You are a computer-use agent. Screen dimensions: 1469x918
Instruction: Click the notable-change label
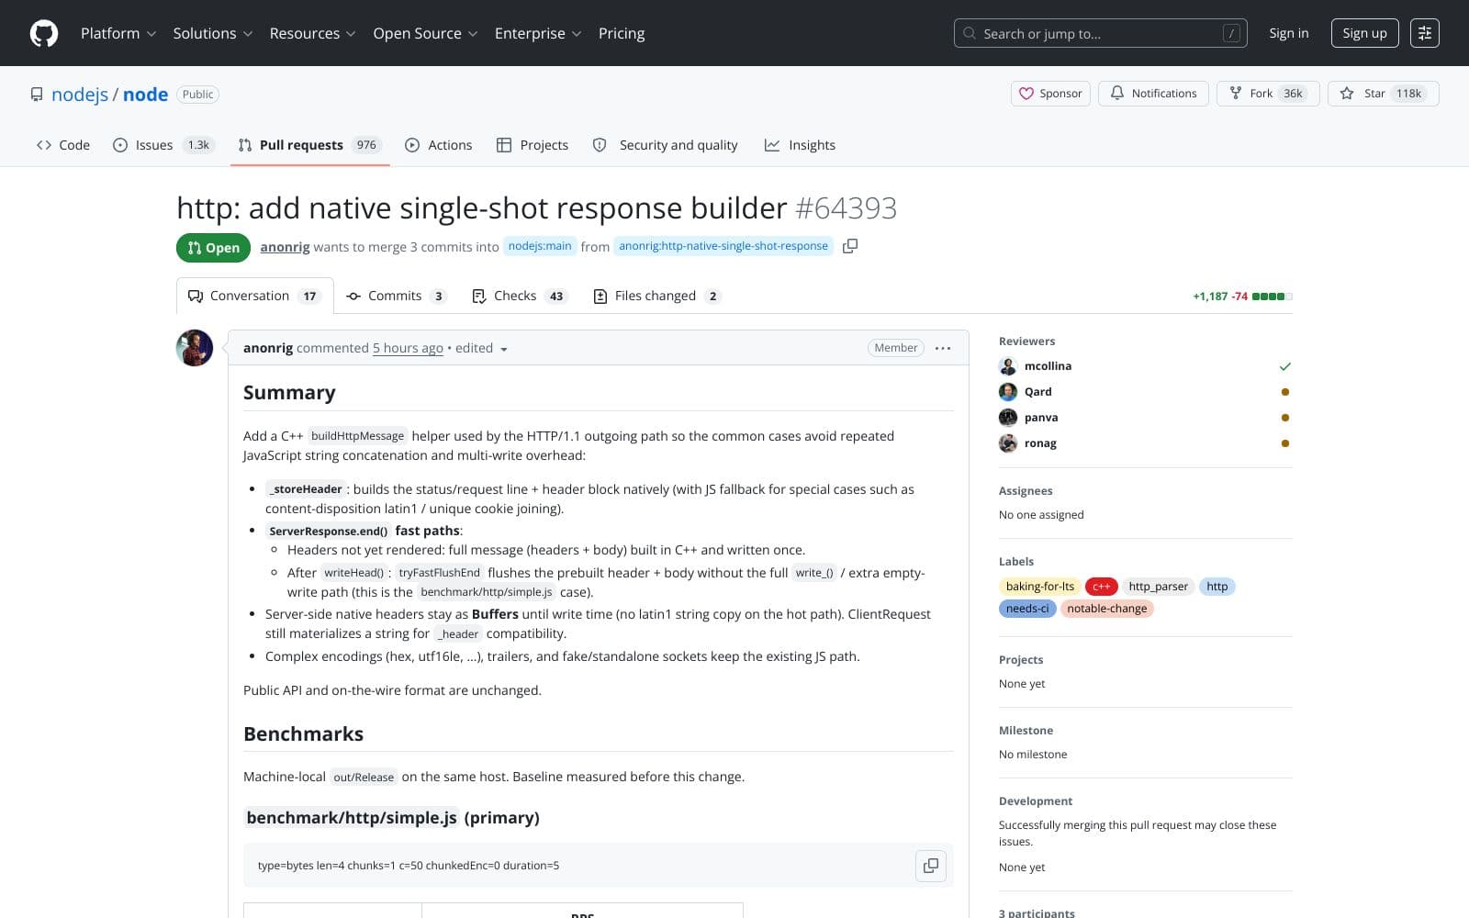click(1106, 609)
